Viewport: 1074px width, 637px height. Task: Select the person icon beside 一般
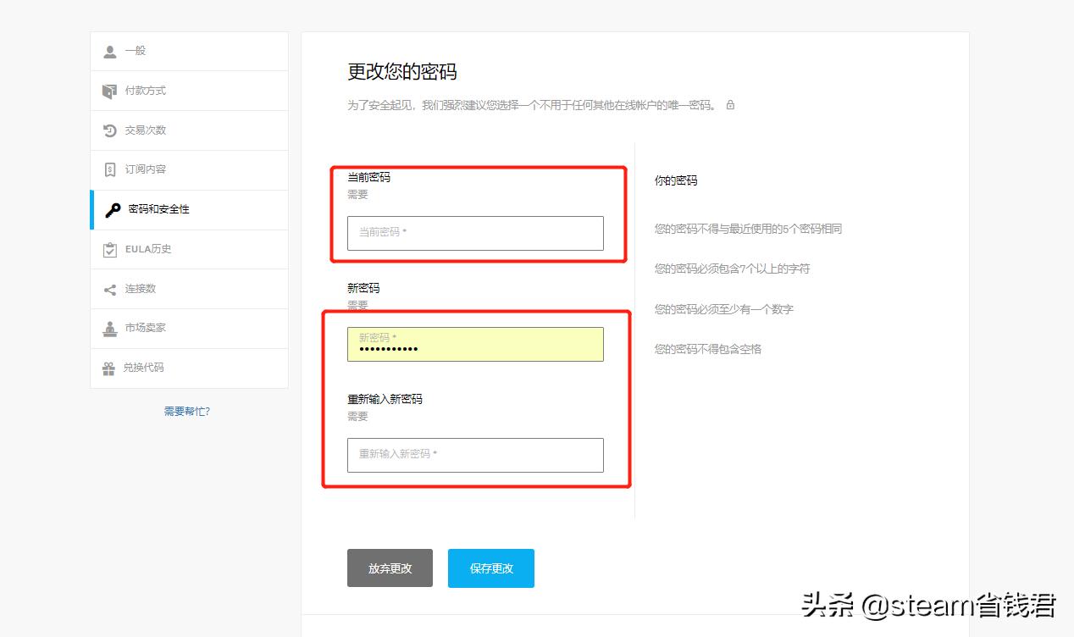pyautogui.click(x=110, y=50)
